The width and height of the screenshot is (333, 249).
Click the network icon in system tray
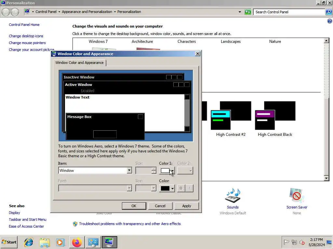coord(294,242)
